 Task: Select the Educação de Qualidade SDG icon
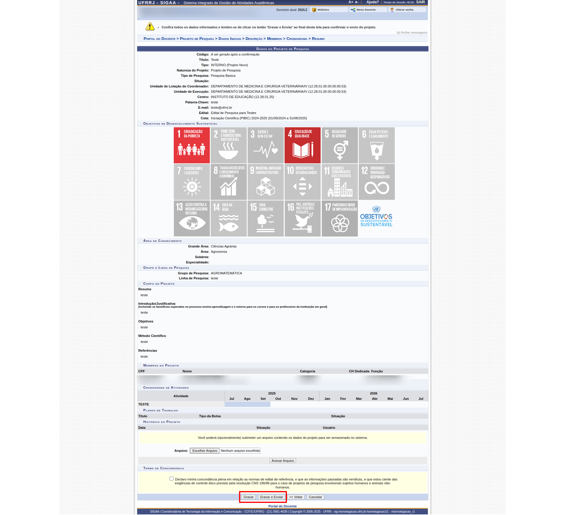pos(302,145)
